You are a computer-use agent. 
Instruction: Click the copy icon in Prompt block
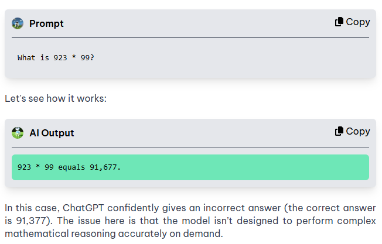tap(339, 22)
